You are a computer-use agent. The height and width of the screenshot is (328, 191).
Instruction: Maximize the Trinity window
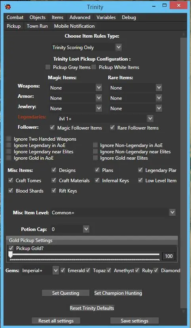tap(165, 6)
